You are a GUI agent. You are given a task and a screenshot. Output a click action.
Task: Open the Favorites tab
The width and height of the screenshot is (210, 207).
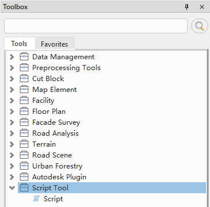click(55, 44)
